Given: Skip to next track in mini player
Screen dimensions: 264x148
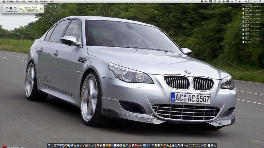Looking at the screenshot, I should [15, 8].
